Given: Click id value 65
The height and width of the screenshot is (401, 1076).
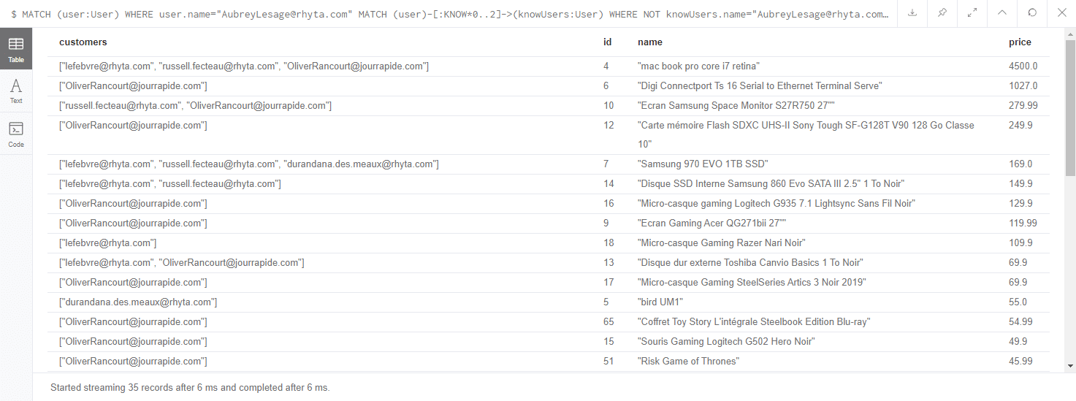Looking at the screenshot, I should tap(608, 322).
